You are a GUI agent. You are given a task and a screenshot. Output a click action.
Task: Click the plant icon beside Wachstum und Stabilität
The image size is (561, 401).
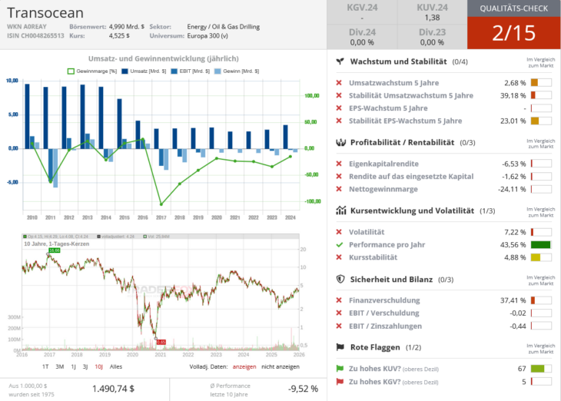340,61
